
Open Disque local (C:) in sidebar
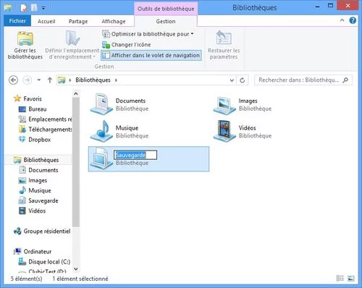pyautogui.click(x=49, y=262)
